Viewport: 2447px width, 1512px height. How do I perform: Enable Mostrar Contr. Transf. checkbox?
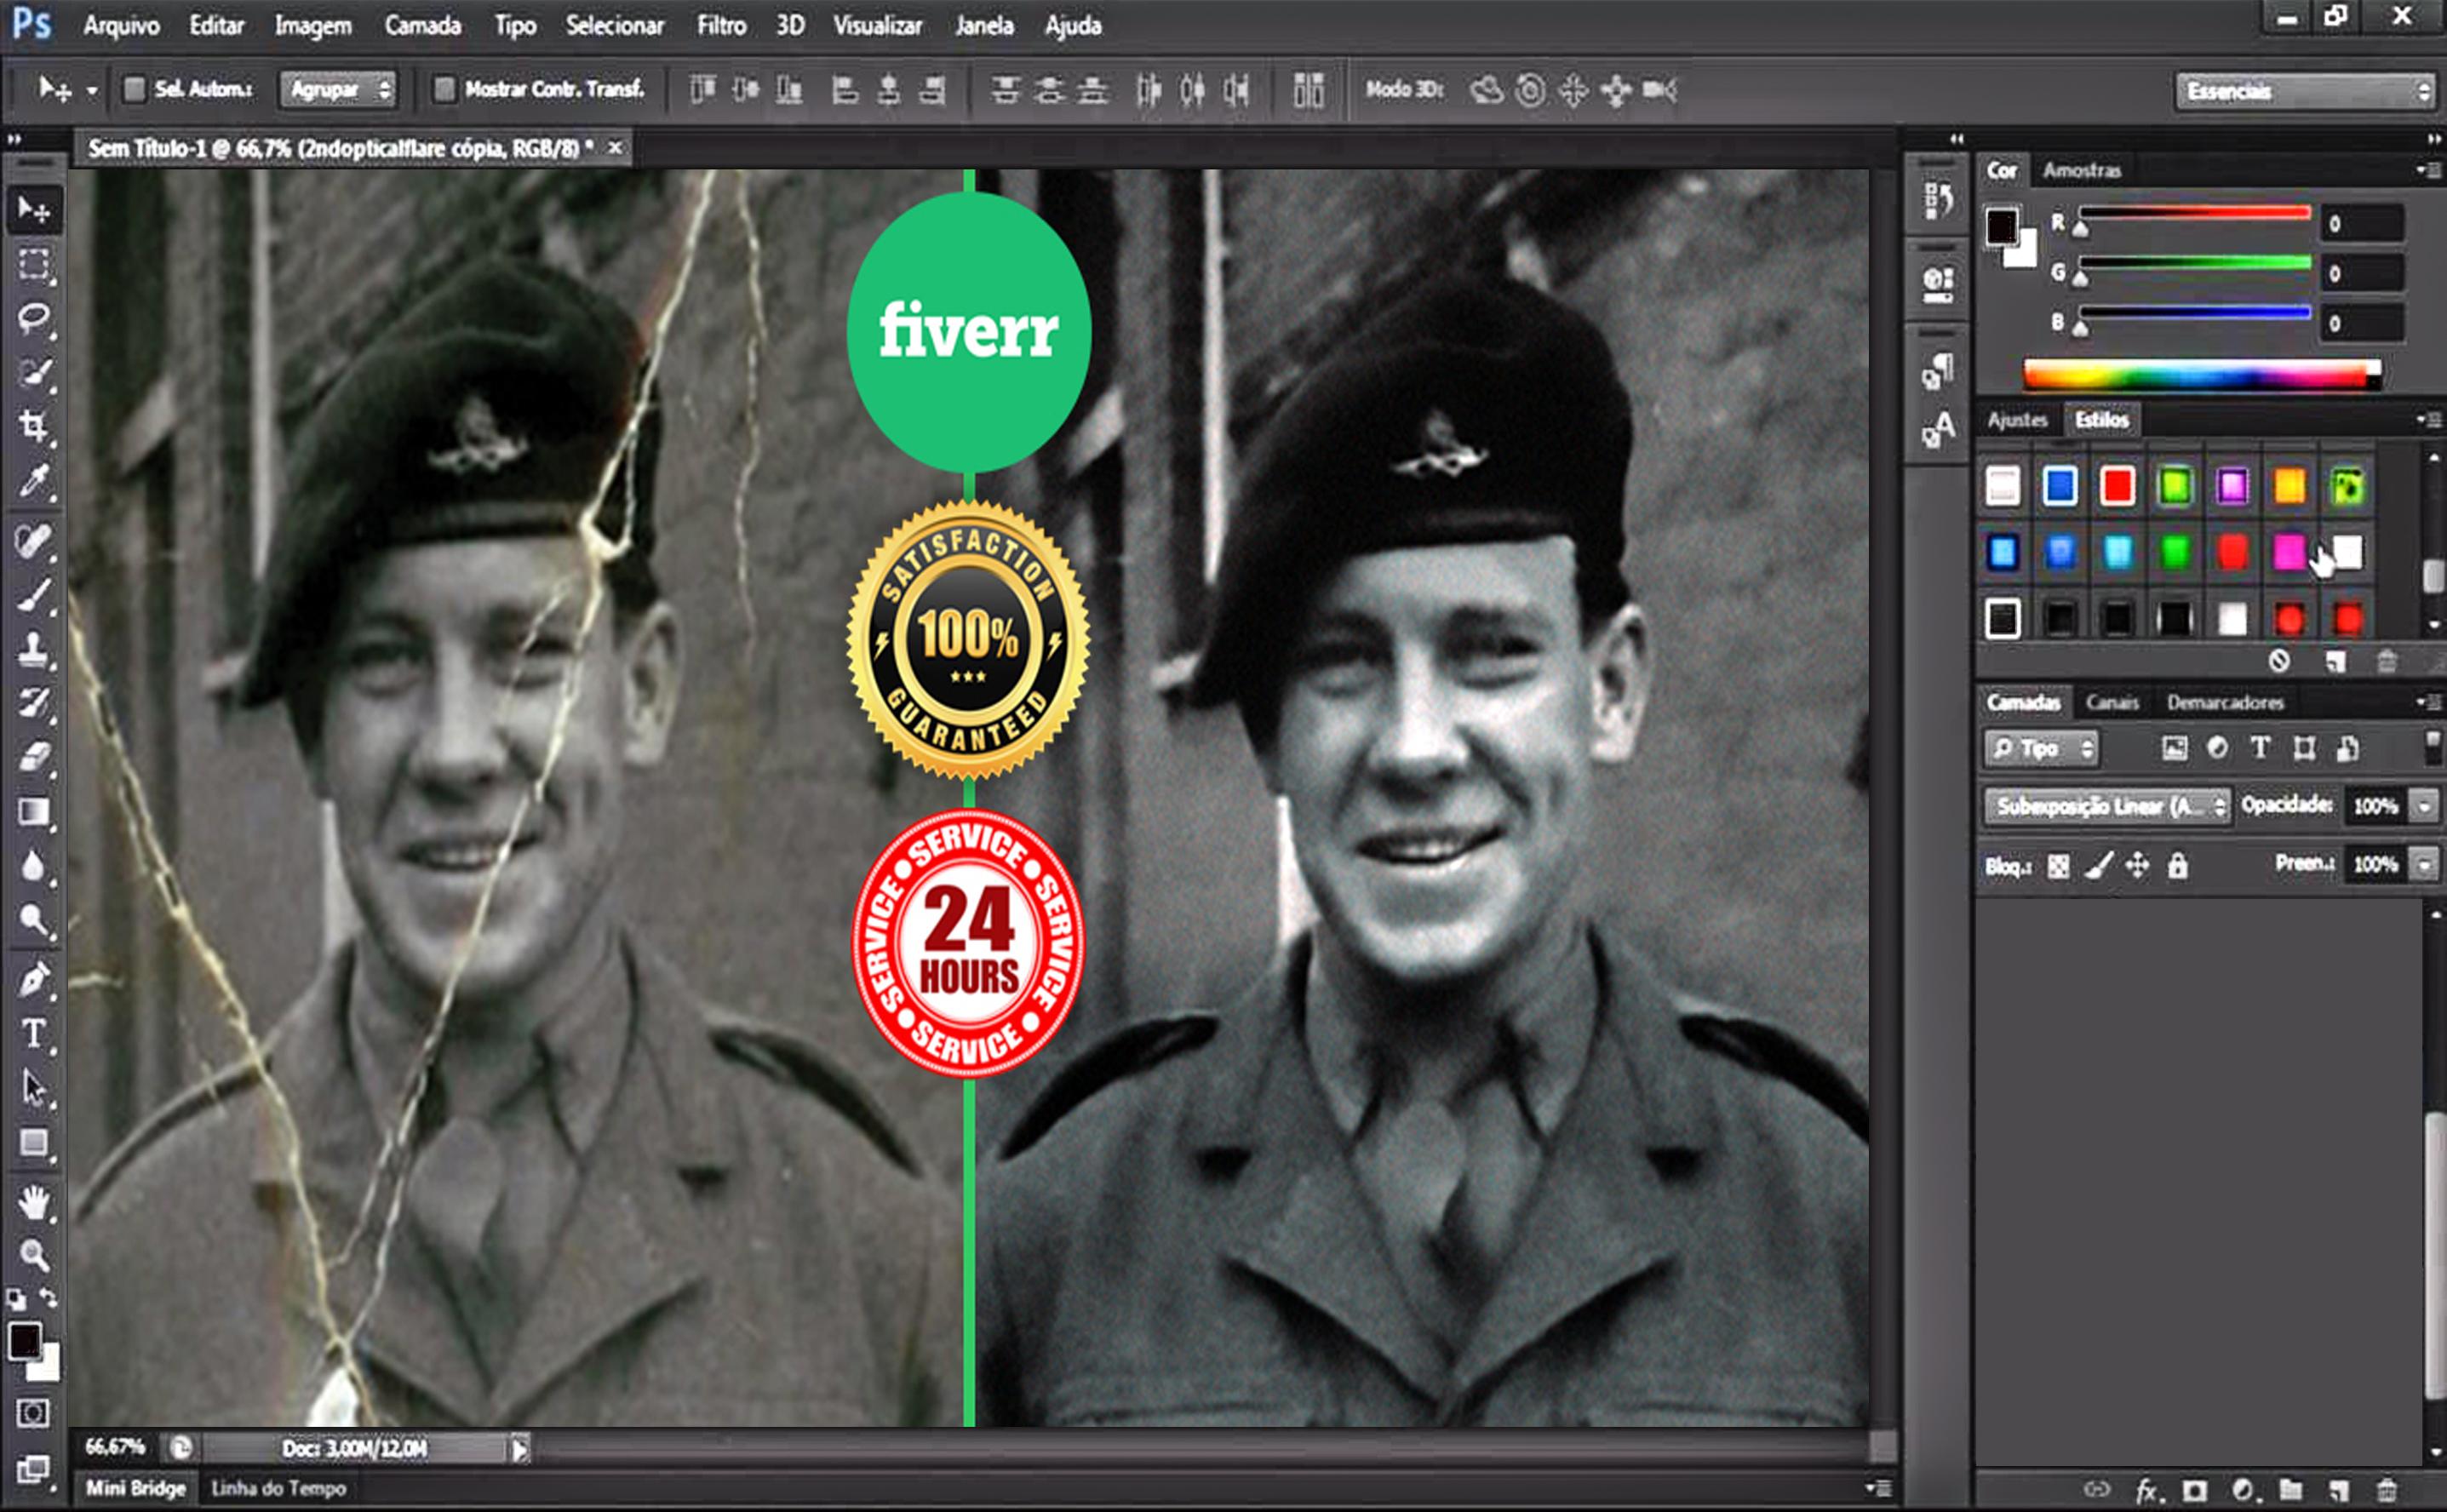click(444, 90)
